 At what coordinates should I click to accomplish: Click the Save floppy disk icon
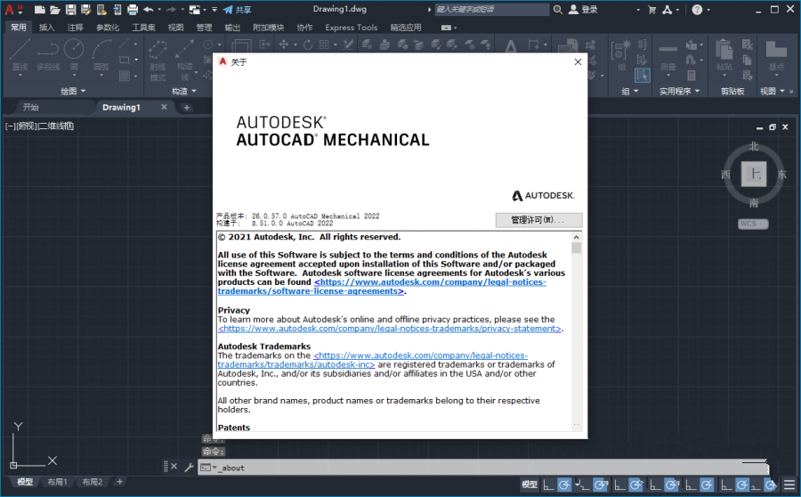coord(70,9)
